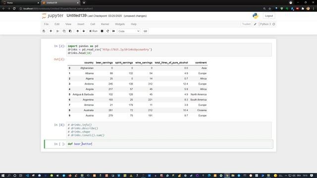Paste cells below icon
The width and height of the screenshot is (317, 178).
70,31
